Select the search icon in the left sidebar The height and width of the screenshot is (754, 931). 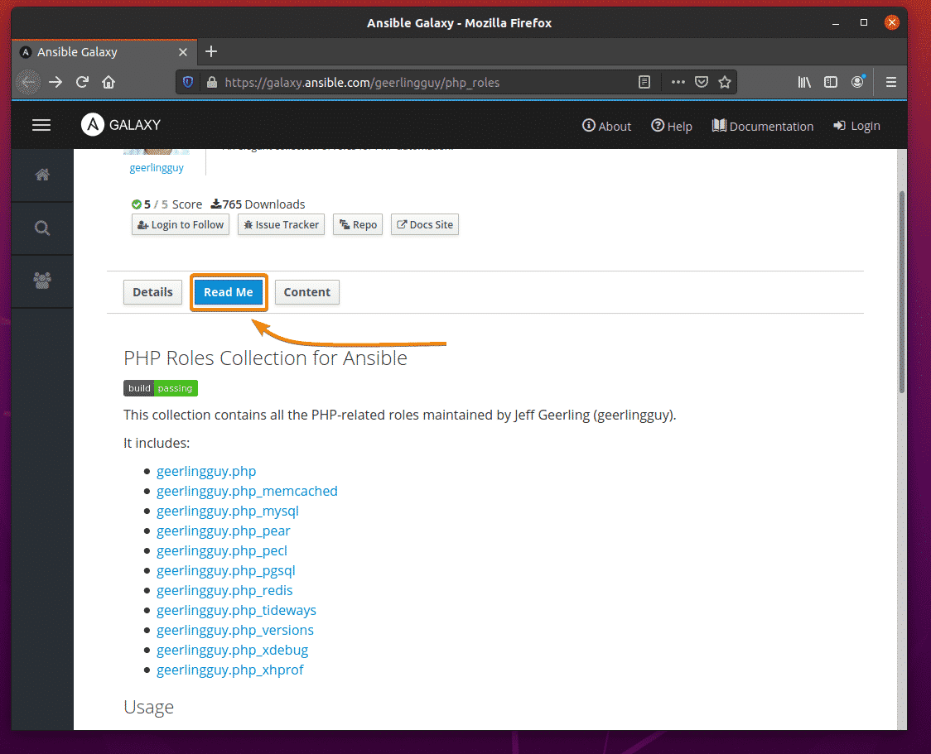pyautogui.click(x=42, y=228)
